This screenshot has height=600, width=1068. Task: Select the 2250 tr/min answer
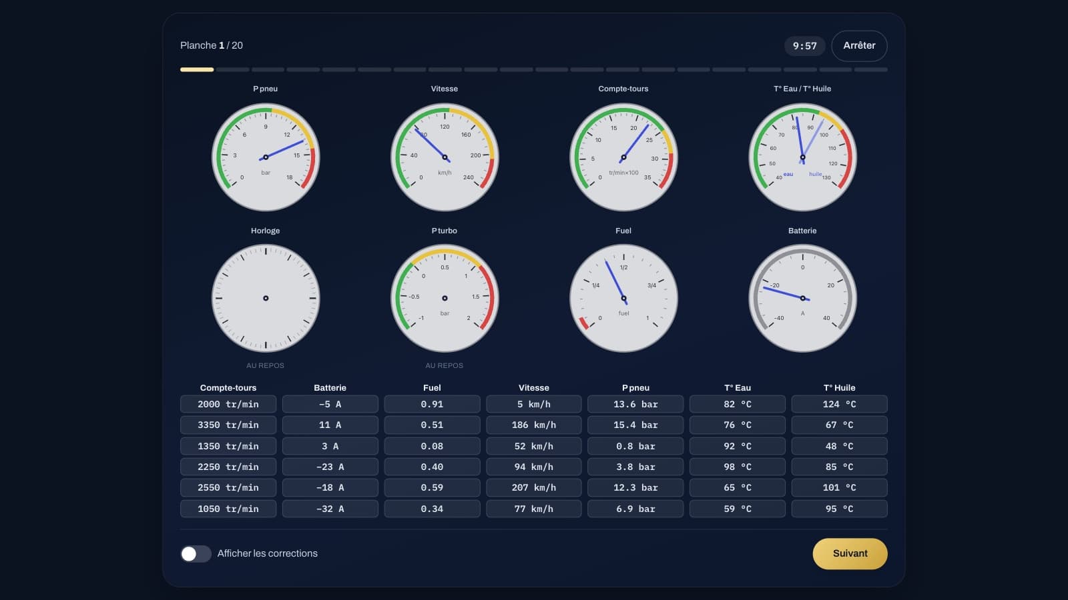click(228, 467)
